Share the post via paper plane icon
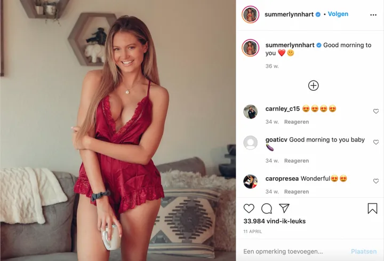This screenshot has width=384, height=261. (x=284, y=208)
